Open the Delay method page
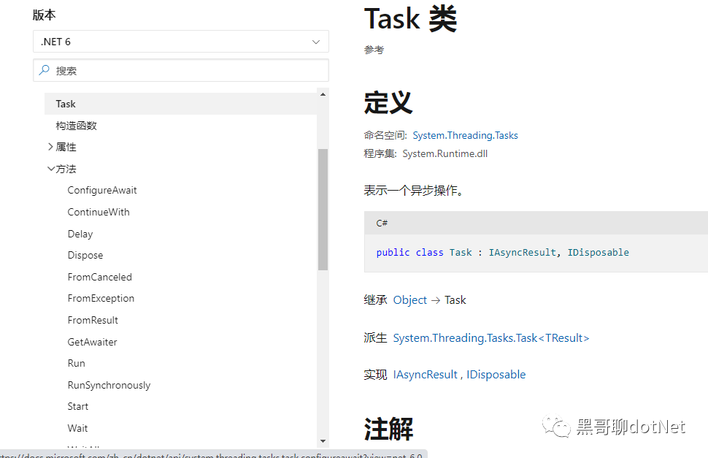This screenshot has height=458, width=708. 80,234
